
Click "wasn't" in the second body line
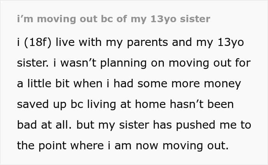pos(78,63)
